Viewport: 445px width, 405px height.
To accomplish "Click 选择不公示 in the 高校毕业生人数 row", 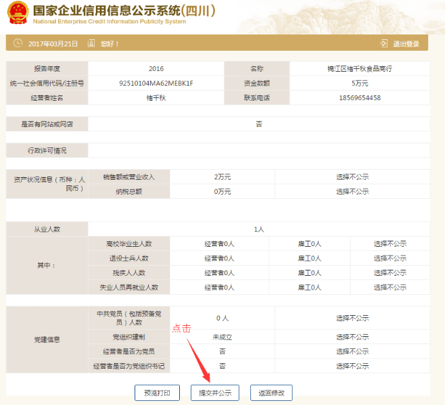I will coord(390,243).
